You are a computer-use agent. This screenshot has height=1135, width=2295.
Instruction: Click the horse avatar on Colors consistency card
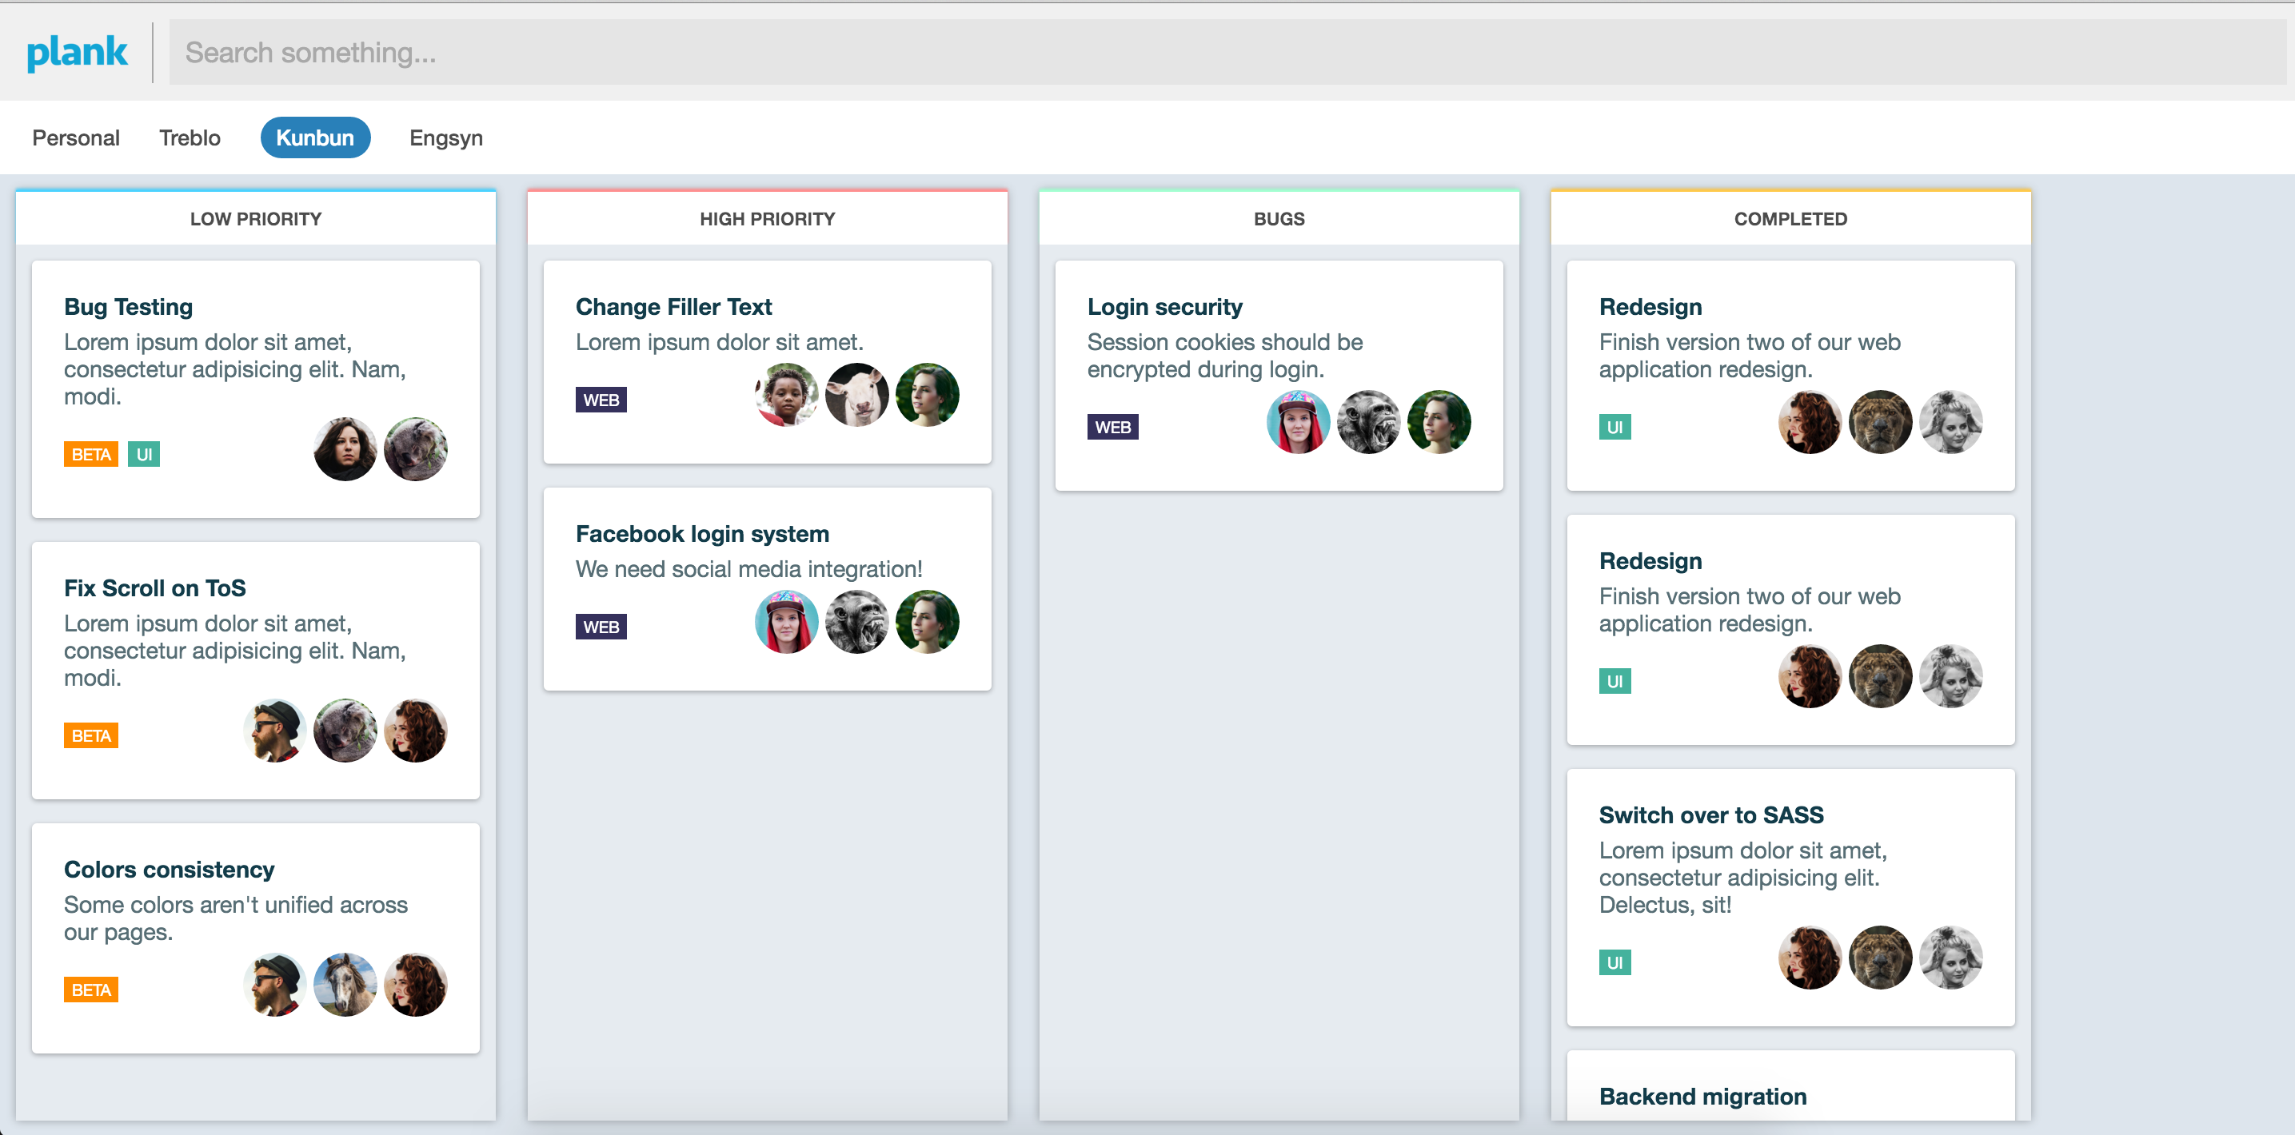click(345, 985)
